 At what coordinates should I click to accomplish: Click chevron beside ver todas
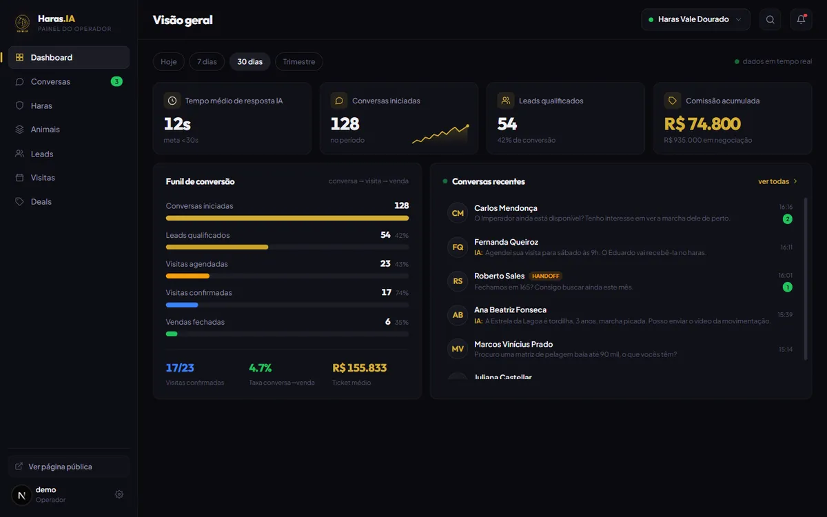click(x=795, y=181)
